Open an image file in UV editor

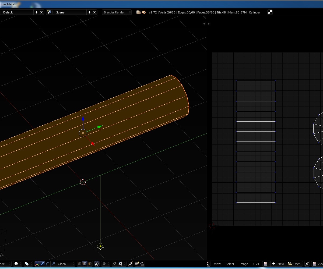click(294, 264)
